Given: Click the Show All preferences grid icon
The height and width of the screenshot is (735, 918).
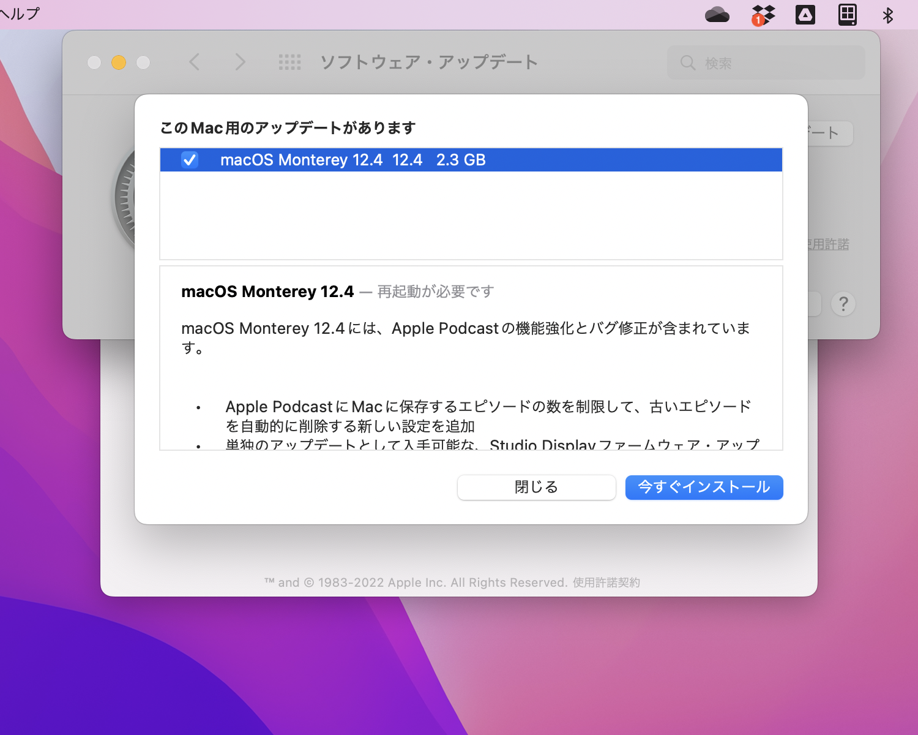Looking at the screenshot, I should tap(290, 62).
